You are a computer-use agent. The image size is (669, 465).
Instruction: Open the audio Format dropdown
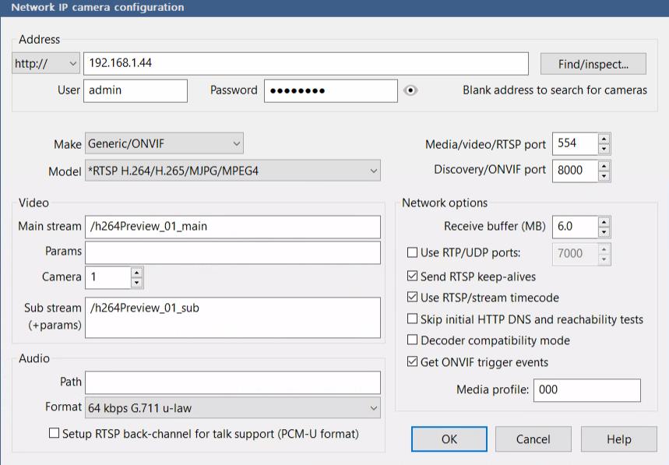(x=232, y=407)
